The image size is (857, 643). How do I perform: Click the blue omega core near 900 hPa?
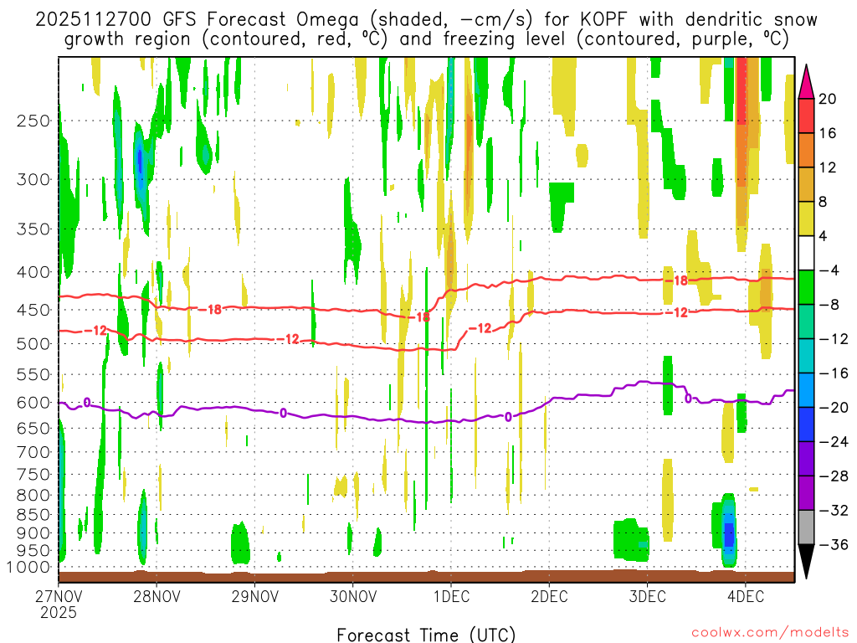tap(728, 533)
